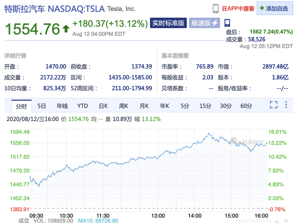Click the day range 1435.00-1585.00

pyautogui.click(x=130, y=78)
